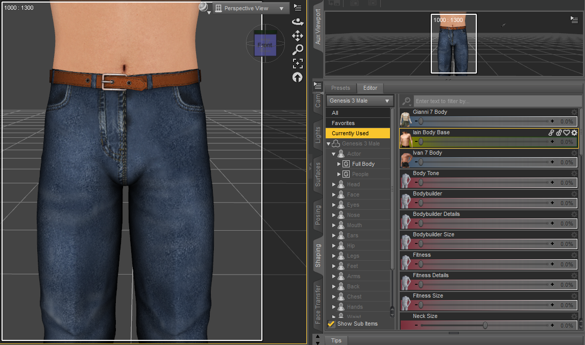This screenshot has height=345, width=585.
Task: Open the Genesis 3 Male dropdown
Action: tap(359, 101)
